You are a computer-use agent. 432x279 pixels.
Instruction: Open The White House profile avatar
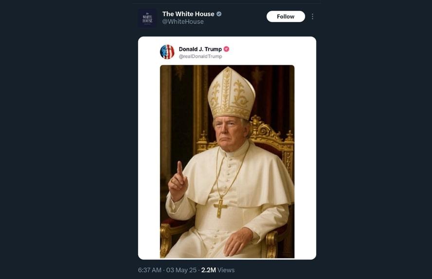[x=147, y=18]
